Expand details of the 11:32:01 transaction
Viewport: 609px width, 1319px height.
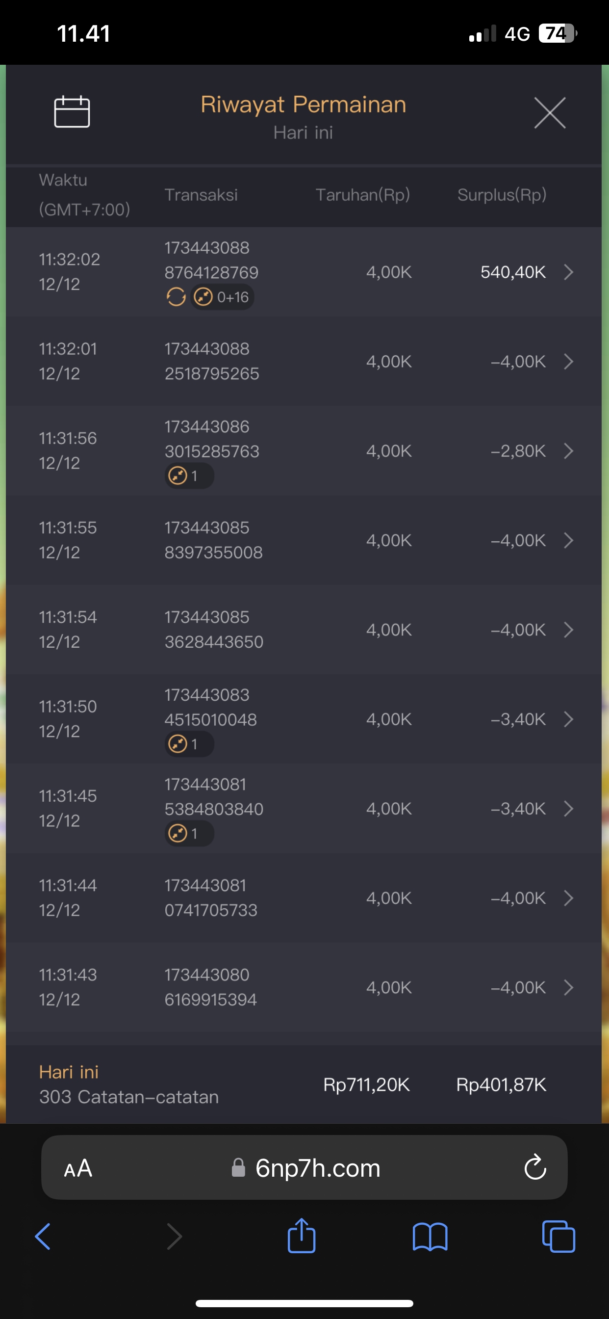568,362
